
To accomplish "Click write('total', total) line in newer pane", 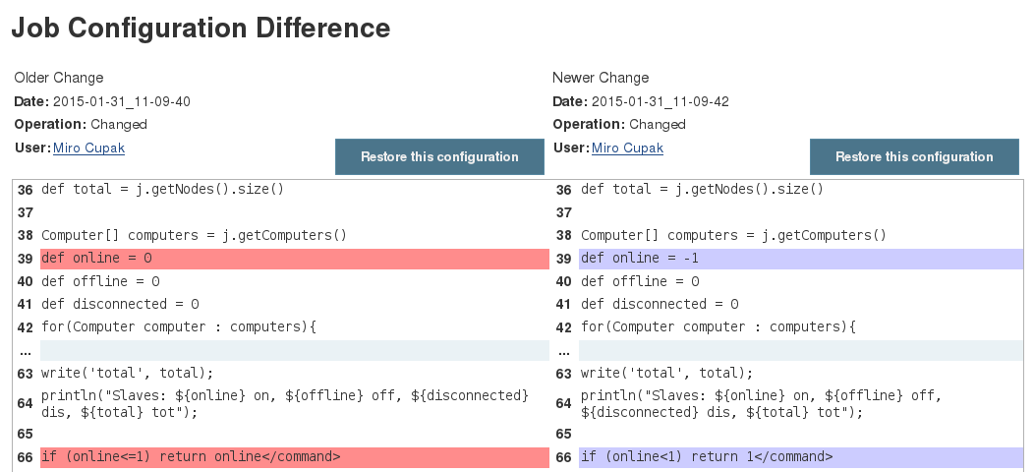I will [x=666, y=373].
